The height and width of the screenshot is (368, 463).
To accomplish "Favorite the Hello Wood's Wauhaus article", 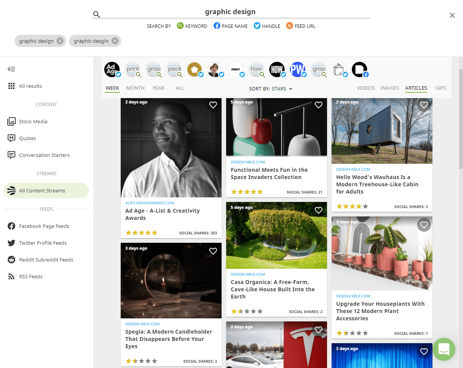I will (424, 105).
